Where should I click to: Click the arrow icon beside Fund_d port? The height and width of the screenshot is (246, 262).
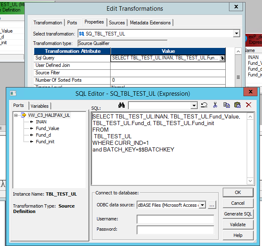click(32, 135)
